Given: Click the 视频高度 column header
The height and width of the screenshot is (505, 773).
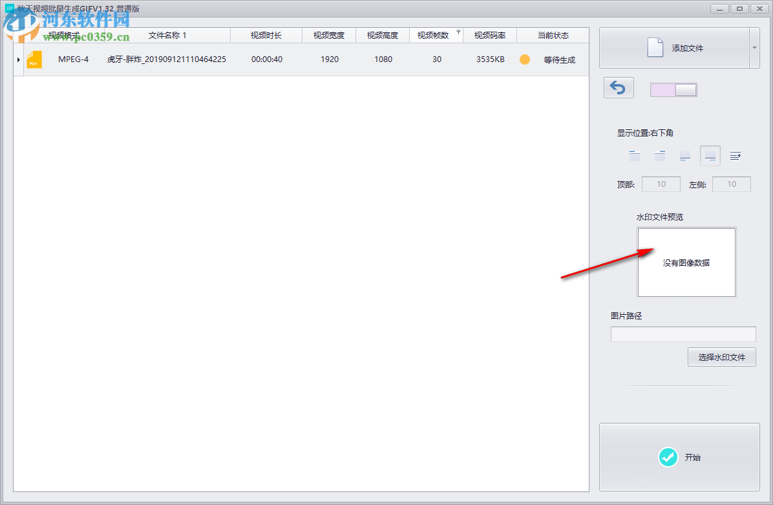Looking at the screenshot, I should pyautogui.click(x=383, y=36).
